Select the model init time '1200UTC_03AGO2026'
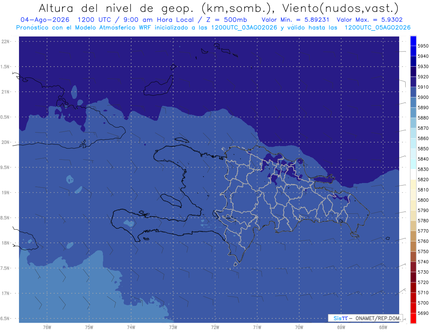 click(x=244, y=28)
